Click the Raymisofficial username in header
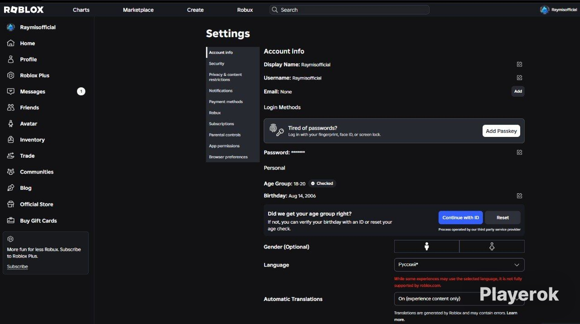 (x=564, y=10)
